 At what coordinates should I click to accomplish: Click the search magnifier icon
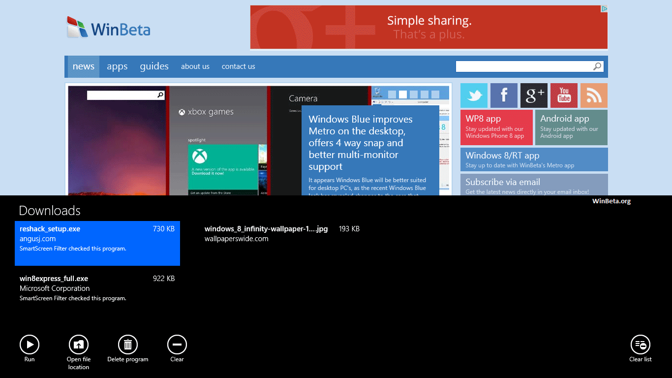(x=597, y=66)
